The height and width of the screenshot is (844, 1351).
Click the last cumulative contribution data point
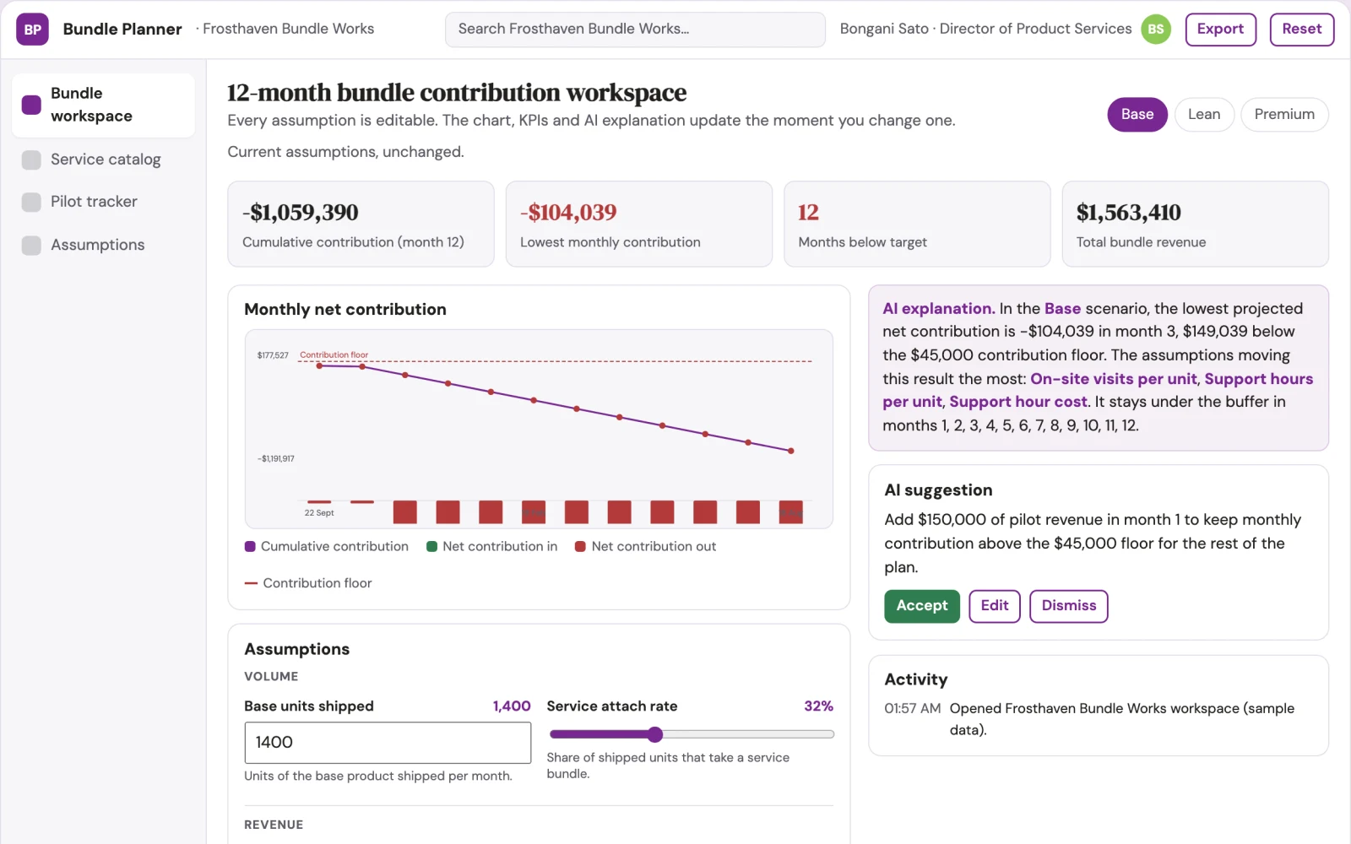(x=791, y=451)
